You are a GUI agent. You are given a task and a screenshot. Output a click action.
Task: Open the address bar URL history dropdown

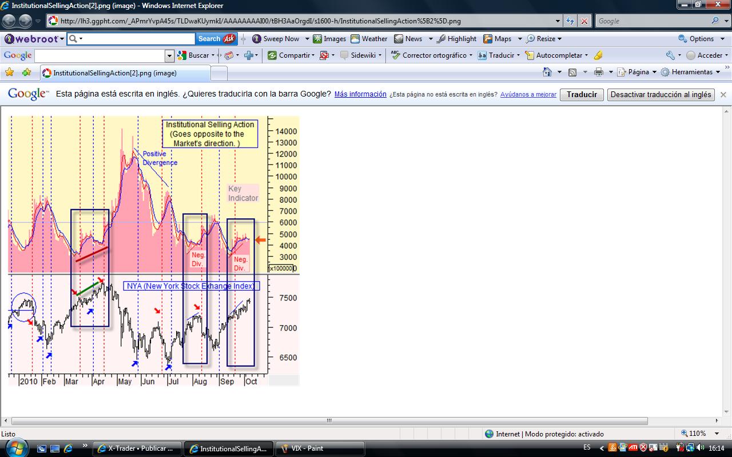[x=558, y=21]
